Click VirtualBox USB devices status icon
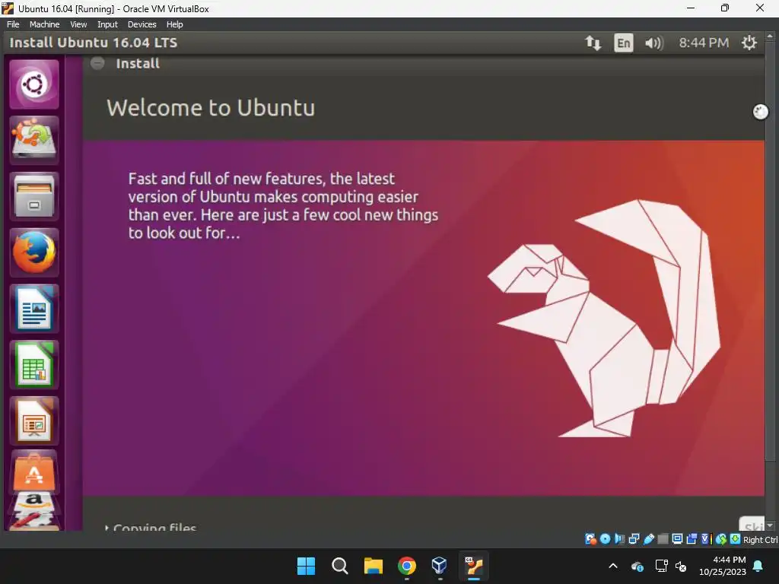Image resolution: width=779 pixels, height=584 pixels. click(648, 539)
